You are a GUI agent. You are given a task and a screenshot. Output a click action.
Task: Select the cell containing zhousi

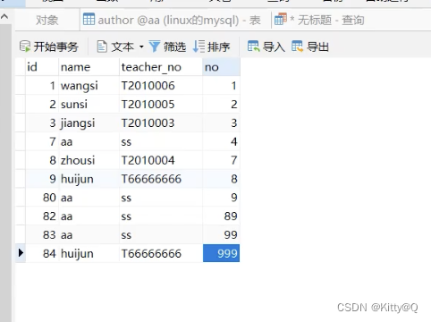(x=89, y=160)
